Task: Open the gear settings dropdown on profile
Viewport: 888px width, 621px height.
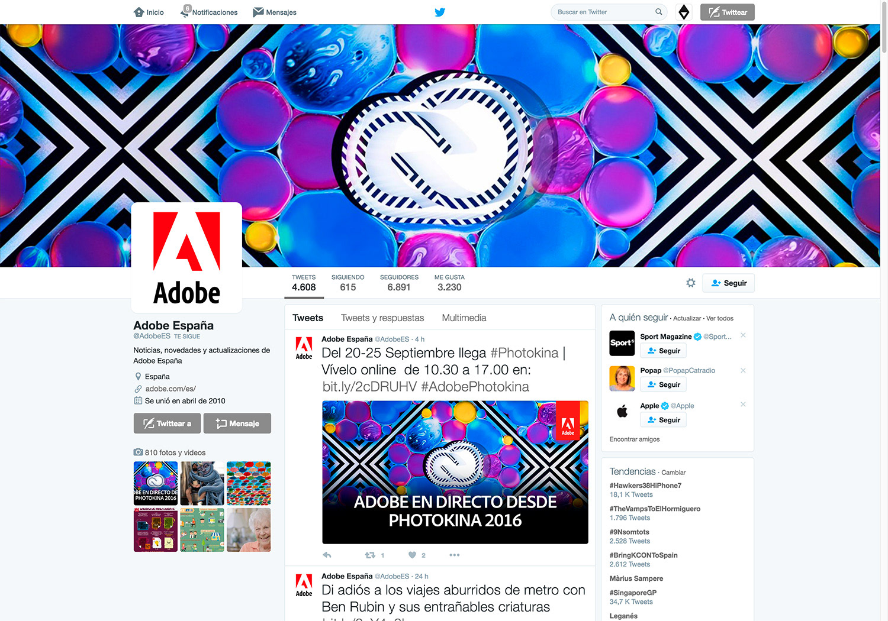Action: 690,283
